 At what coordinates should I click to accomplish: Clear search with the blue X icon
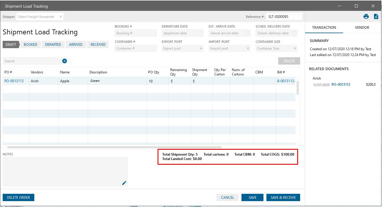click(x=65, y=61)
